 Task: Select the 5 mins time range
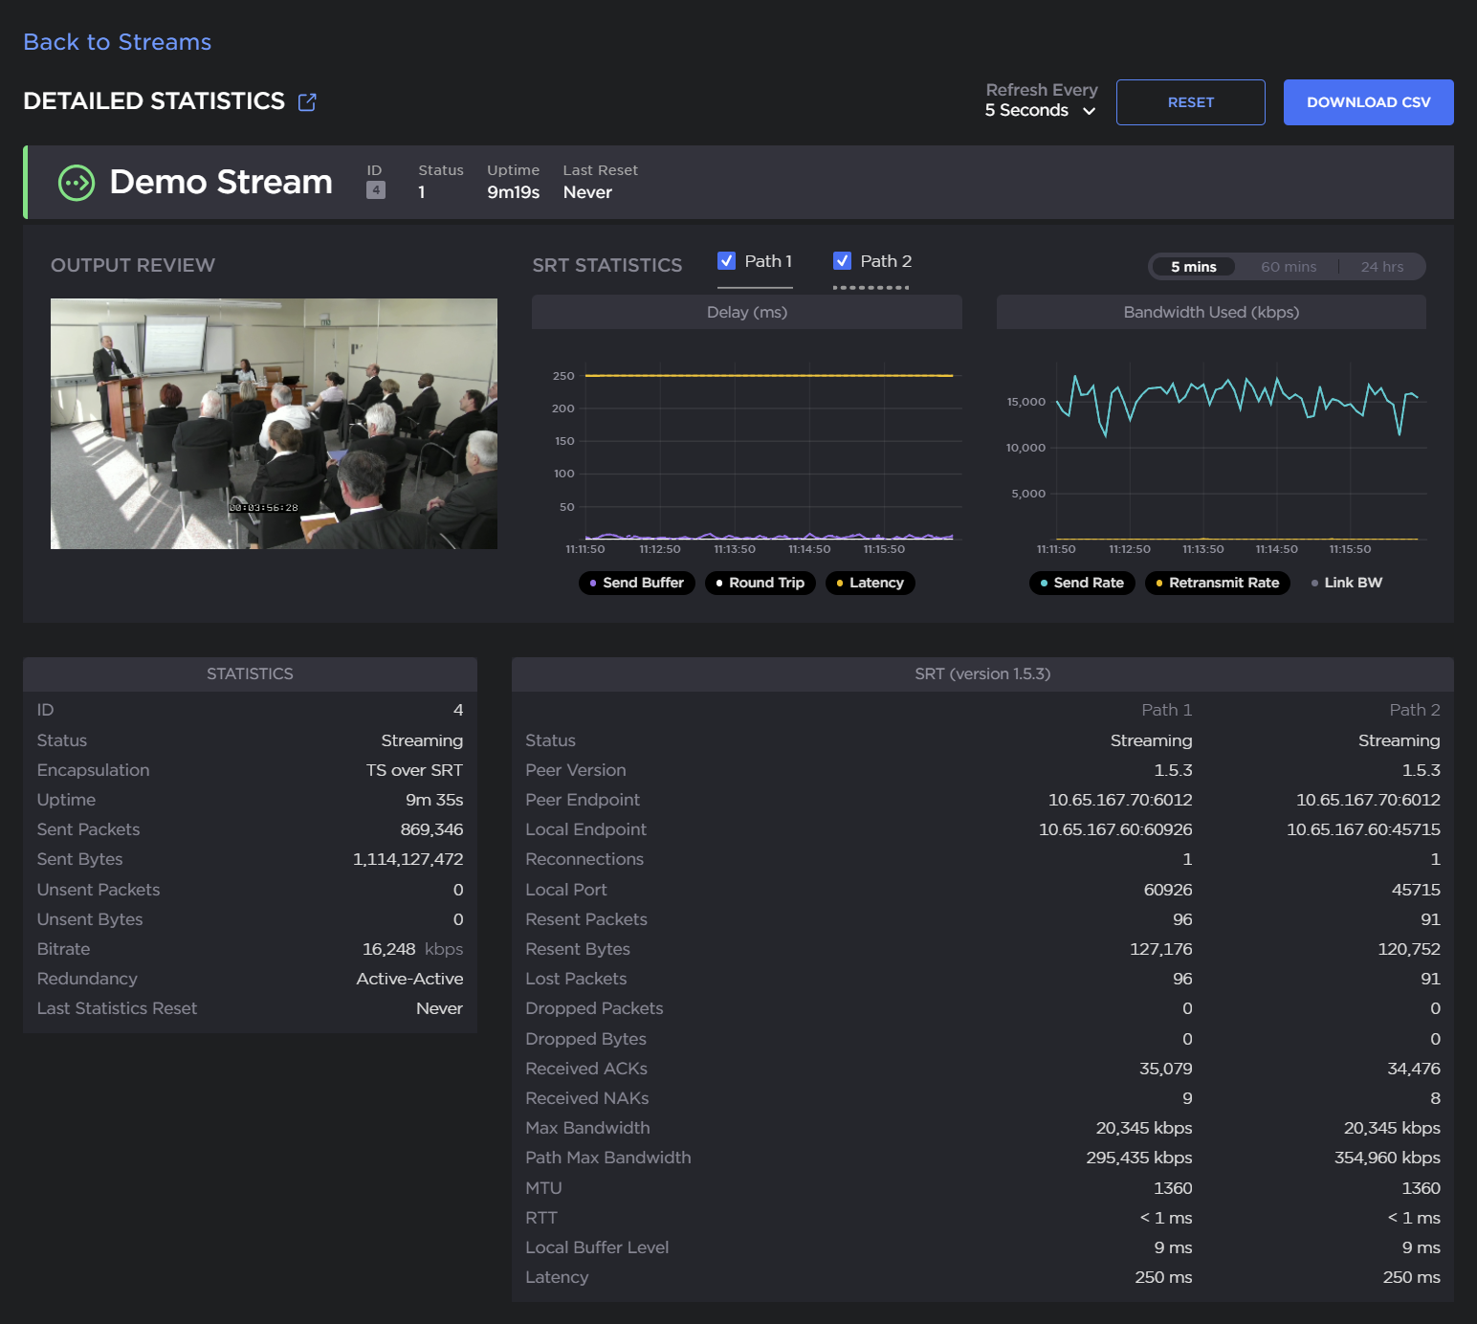pos(1193,267)
